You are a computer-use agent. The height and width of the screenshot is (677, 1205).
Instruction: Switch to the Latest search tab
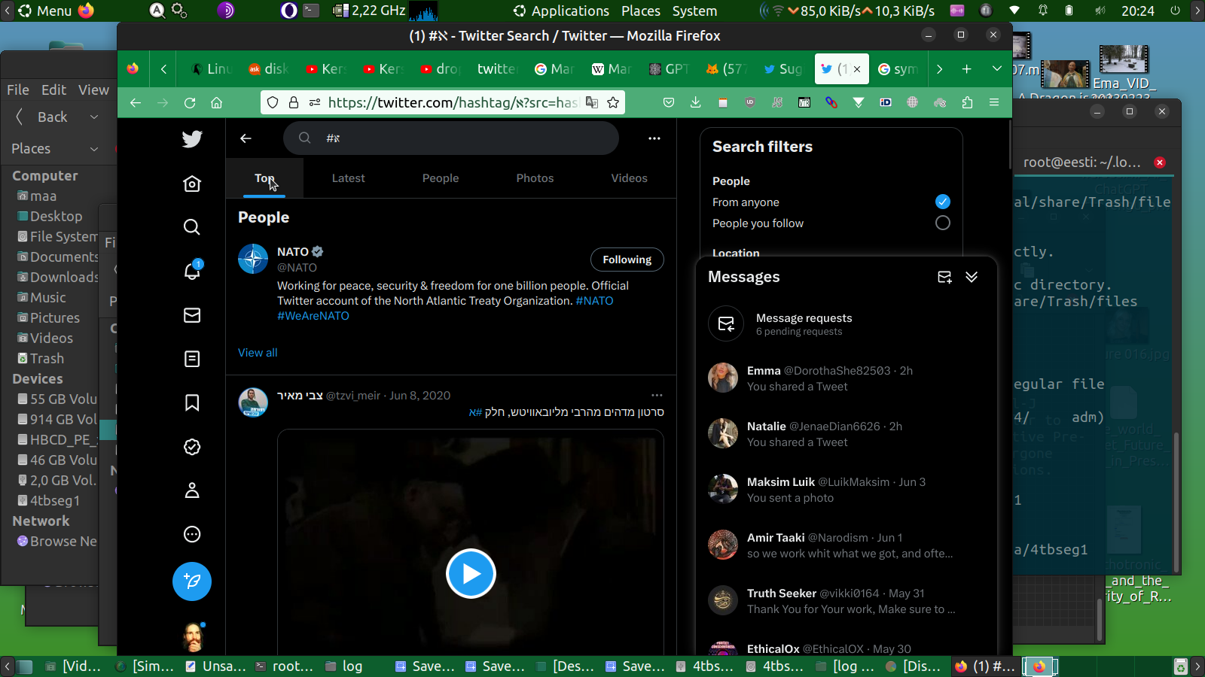[x=348, y=178]
